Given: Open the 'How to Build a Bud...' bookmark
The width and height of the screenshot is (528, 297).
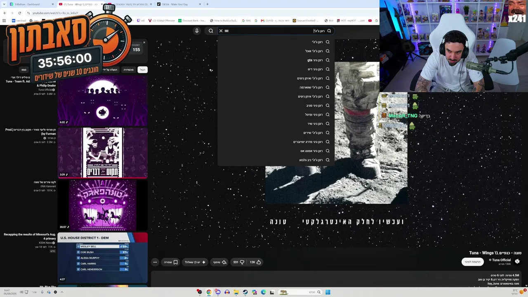Looking at the screenshot, I should 224,21.
